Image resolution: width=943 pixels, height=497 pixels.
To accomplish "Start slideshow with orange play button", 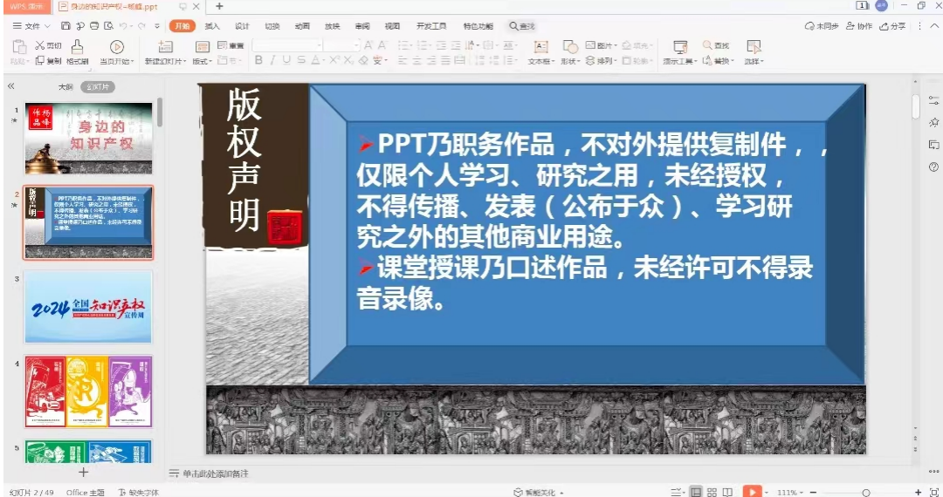I will (x=752, y=492).
